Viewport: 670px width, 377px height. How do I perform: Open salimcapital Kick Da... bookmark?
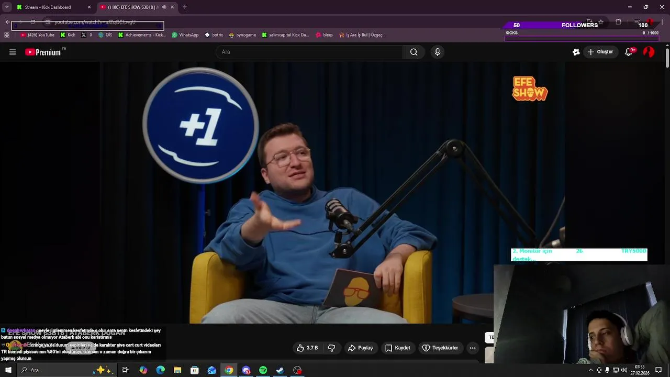click(x=286, y=35)
